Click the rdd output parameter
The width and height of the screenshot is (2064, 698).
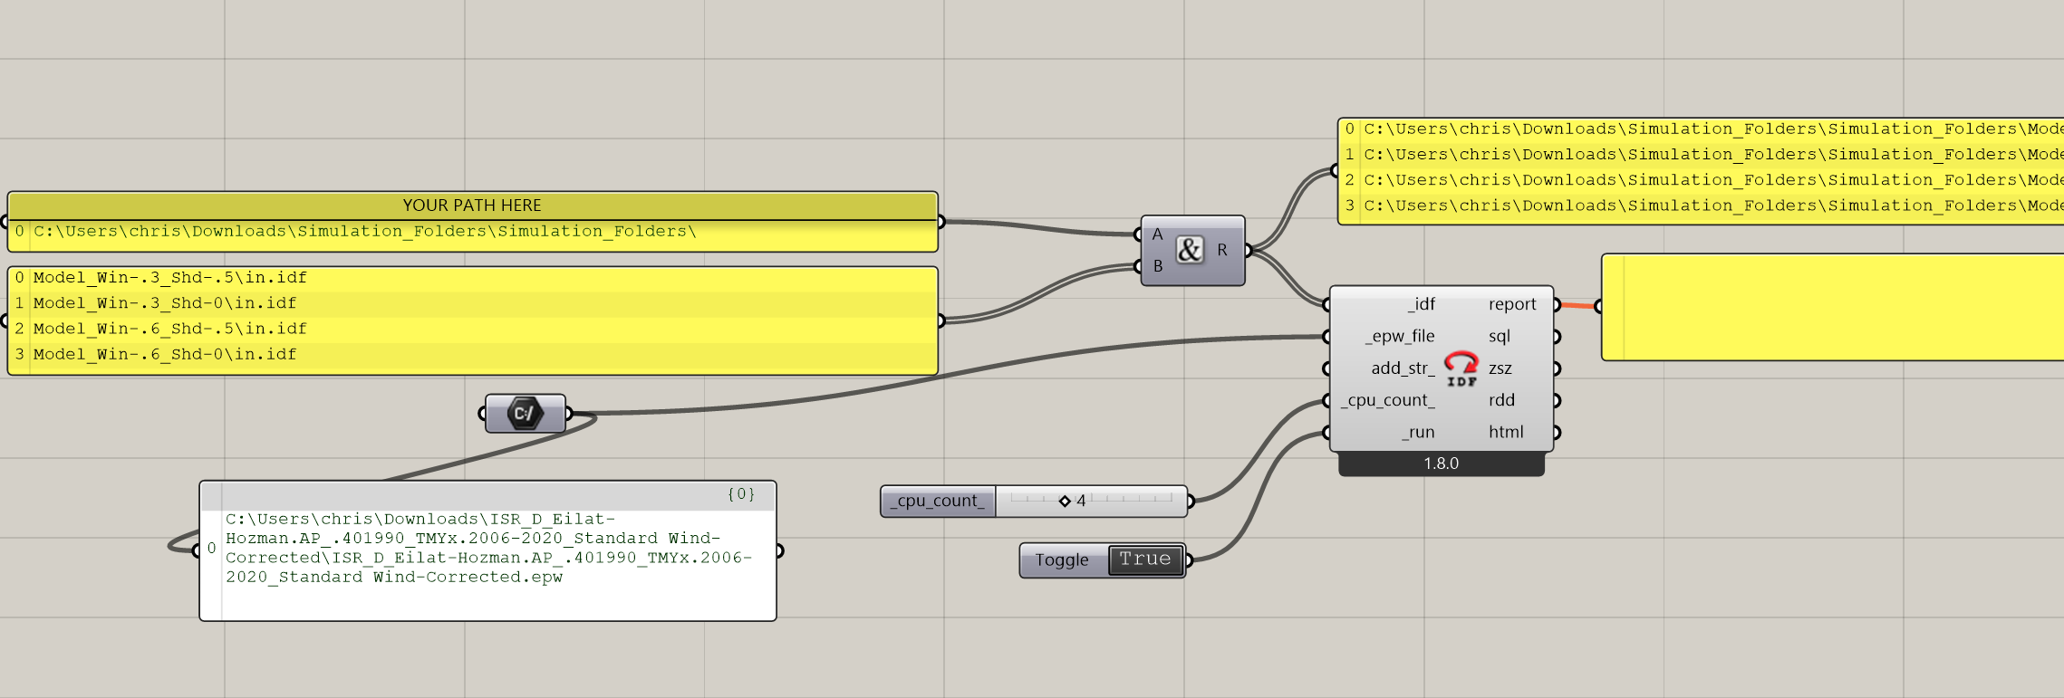click(x=1501, y=400)
